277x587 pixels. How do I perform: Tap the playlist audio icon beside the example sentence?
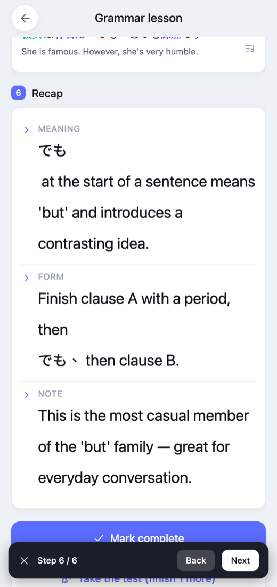point(250,48)
